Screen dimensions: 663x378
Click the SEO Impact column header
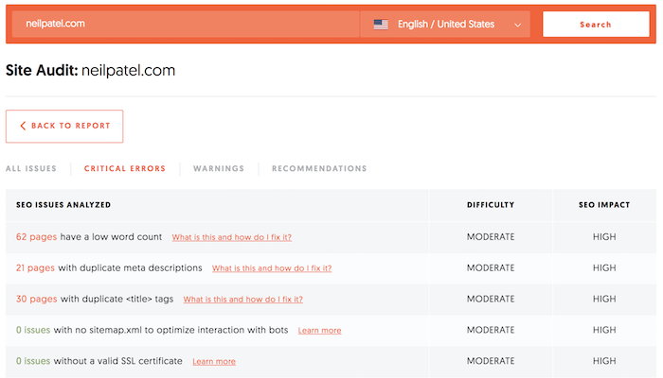pyautogui.click(x=604, y=205)
